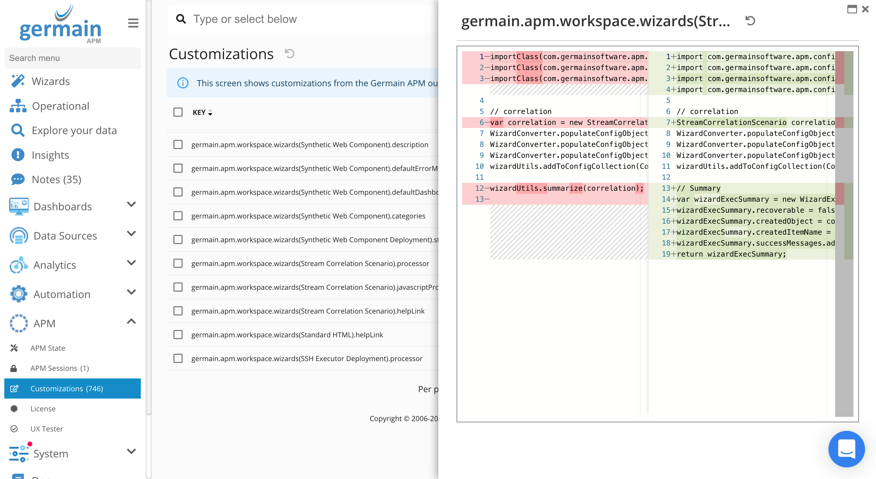Click the hamburger menu collapse icon
This screenshot has width=876, height=479.
pos(133,23)
